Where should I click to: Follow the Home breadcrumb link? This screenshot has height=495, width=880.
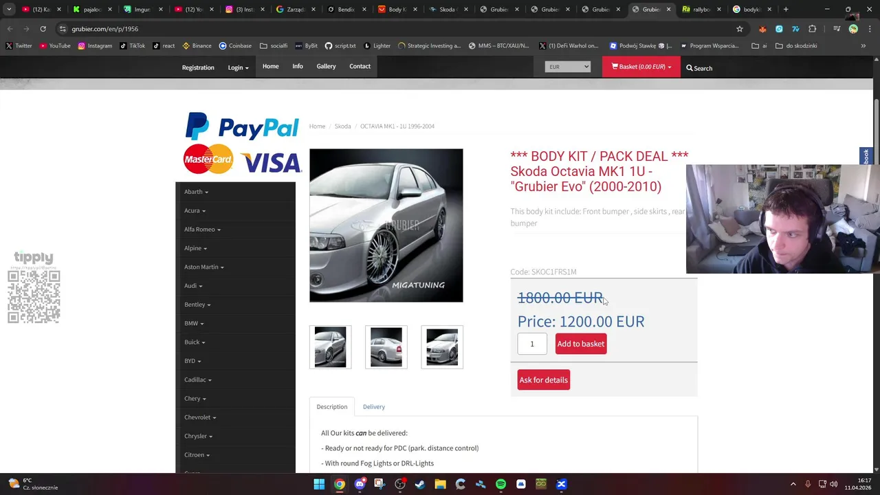click(317, 126)
